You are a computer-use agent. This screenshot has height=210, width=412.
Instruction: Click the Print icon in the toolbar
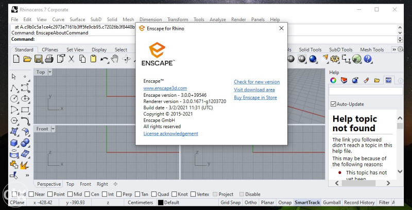(x=49, y=59)
